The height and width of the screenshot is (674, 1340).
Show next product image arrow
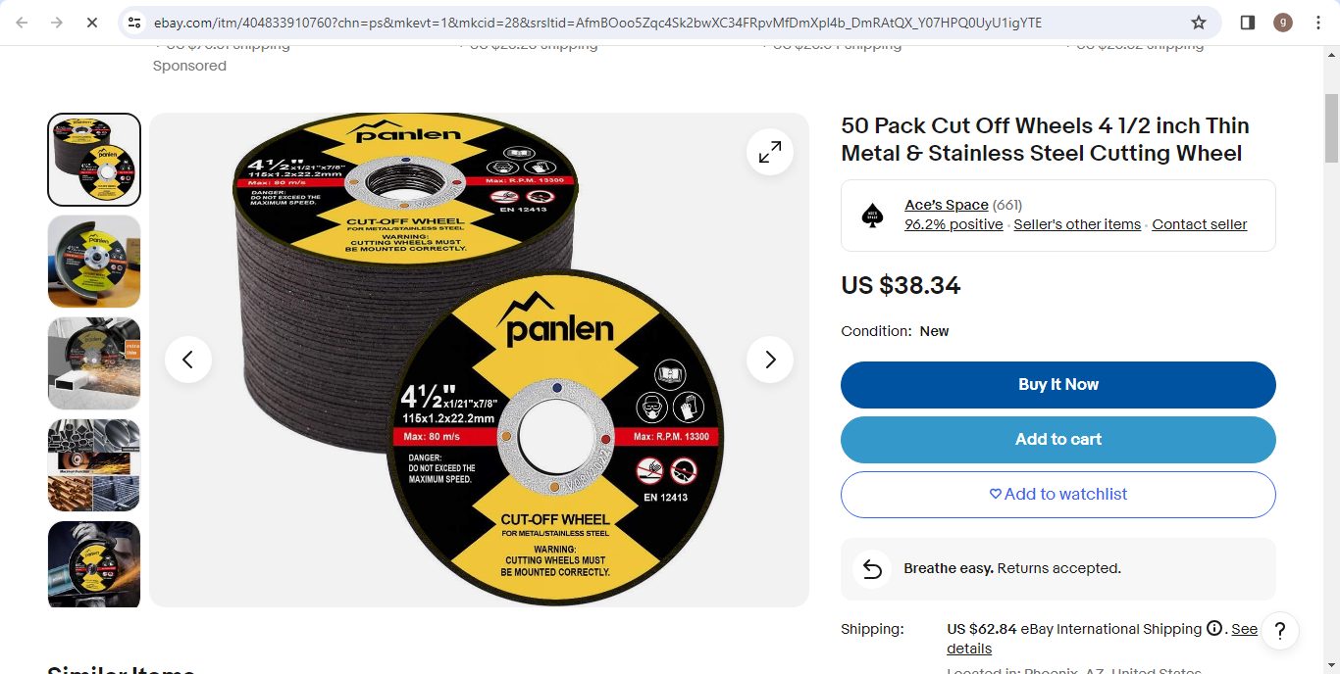tap(770, 360)
